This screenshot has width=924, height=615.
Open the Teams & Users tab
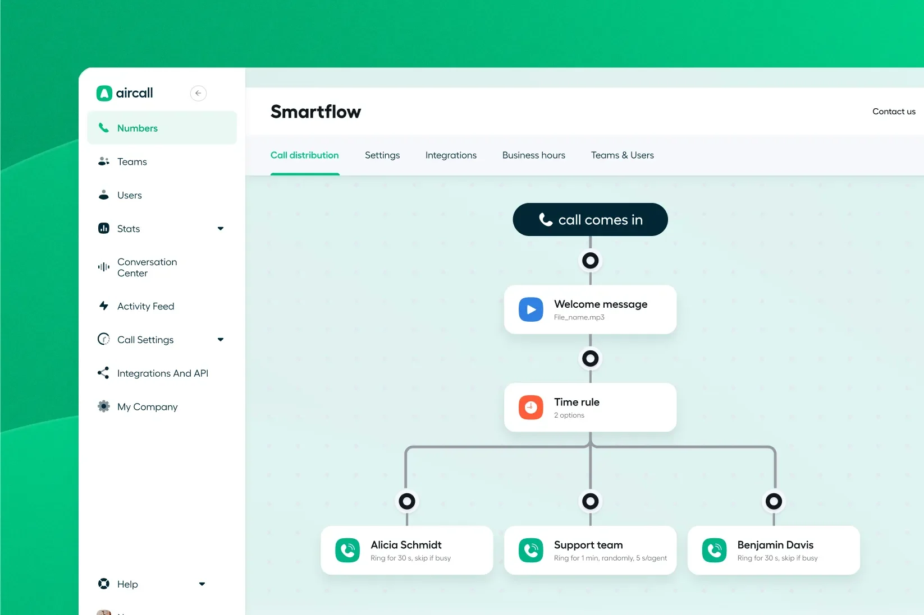tap(623, 155)
